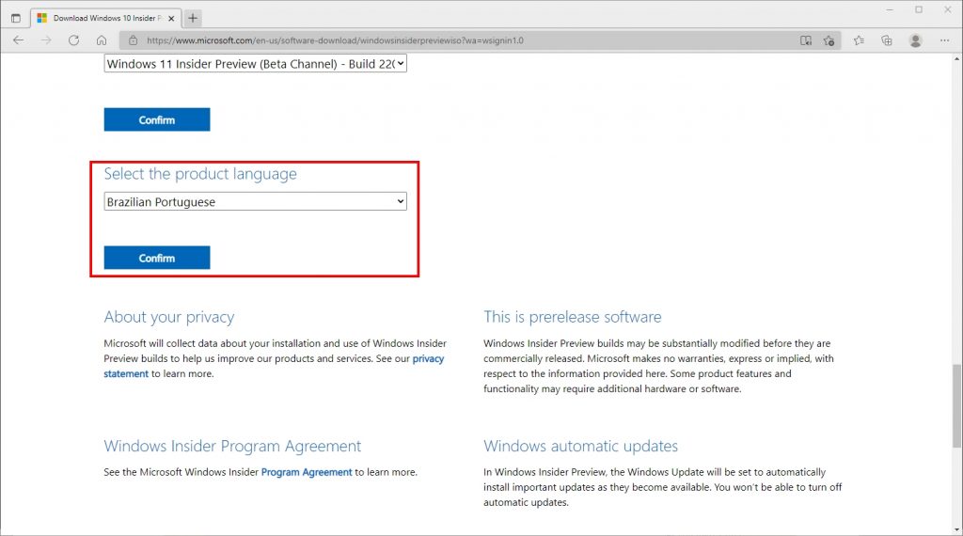Click Confirm below the product language dropdown
Image resolution: width=963 pixels, height=536 pixels.
tap(157, 258)
